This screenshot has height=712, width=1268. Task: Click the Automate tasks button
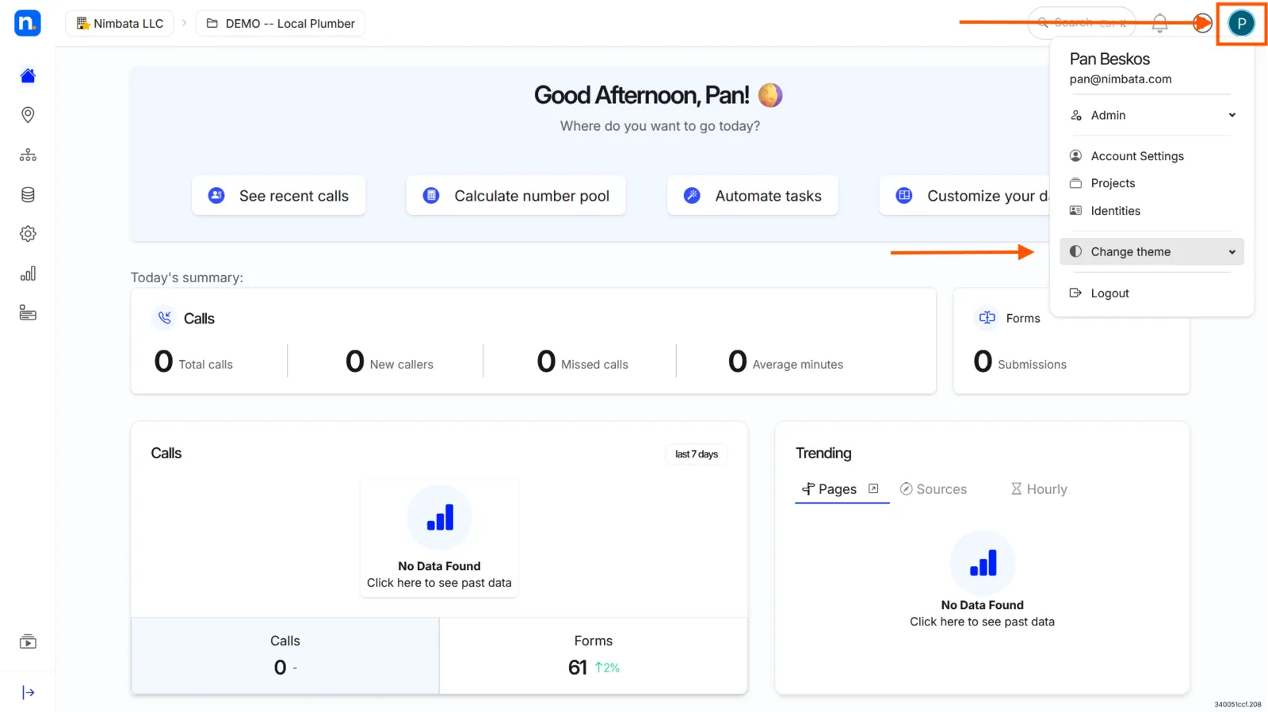pos(753,195)
